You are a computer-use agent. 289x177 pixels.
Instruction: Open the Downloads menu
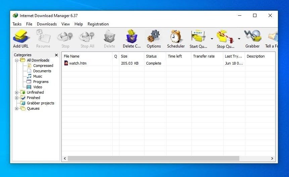(47, 24)
